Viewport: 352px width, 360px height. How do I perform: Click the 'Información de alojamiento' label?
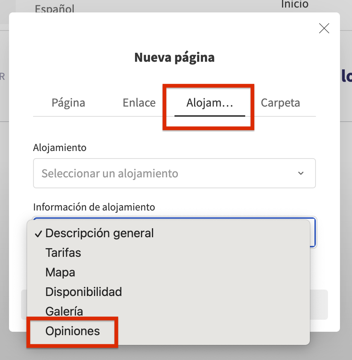[94, 207]
